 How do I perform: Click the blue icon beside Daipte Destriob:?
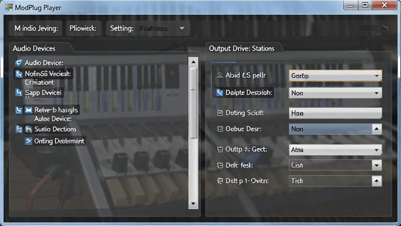(x=220, y=93)
